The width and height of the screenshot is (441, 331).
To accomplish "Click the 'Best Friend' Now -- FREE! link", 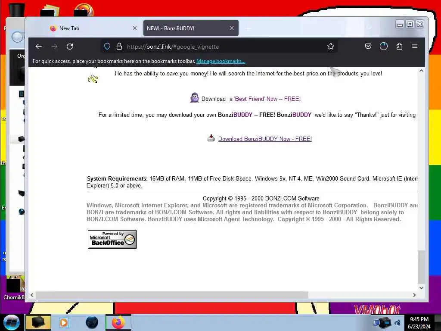I will (265, 99).
